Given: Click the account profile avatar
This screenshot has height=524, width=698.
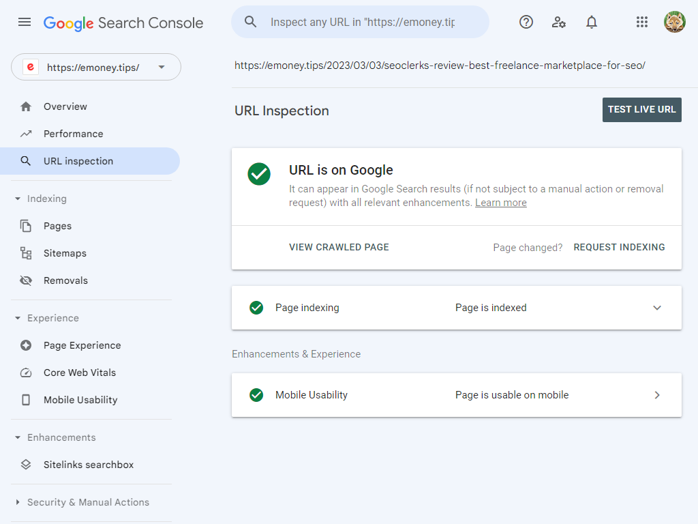Looking at the screenshot, I should (675, 23).
